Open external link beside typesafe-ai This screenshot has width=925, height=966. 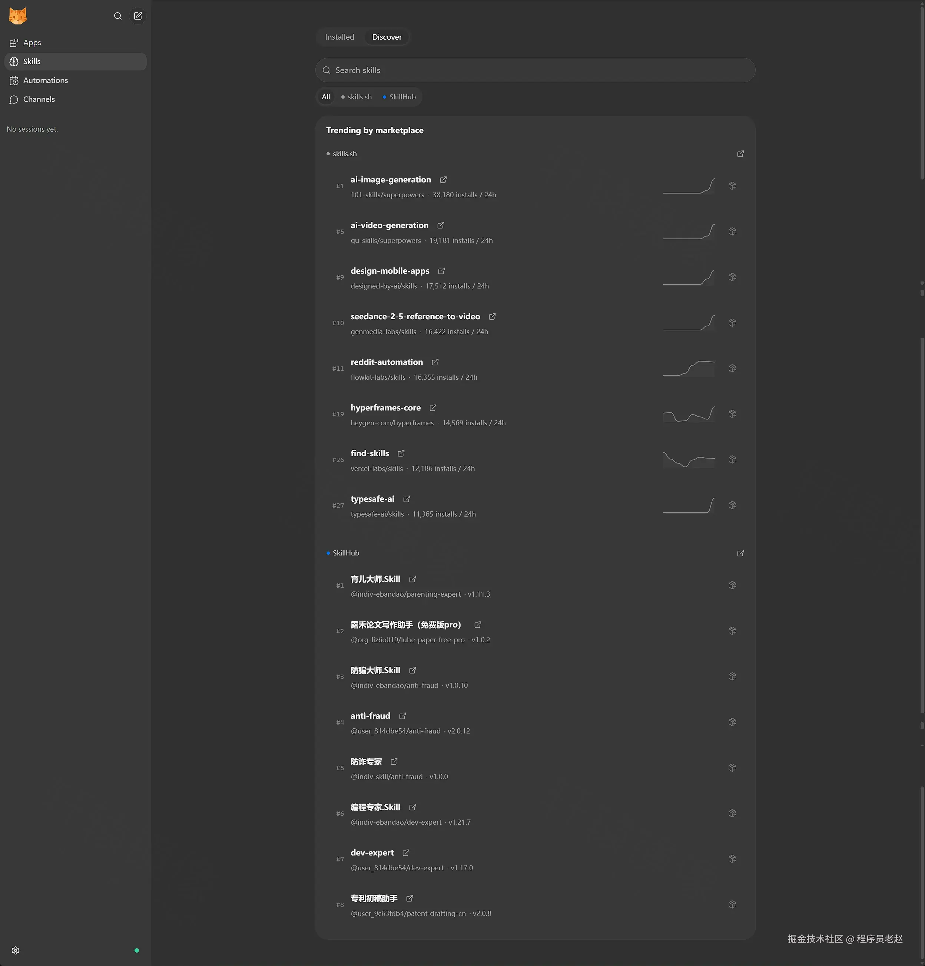[x=407, y=499]
